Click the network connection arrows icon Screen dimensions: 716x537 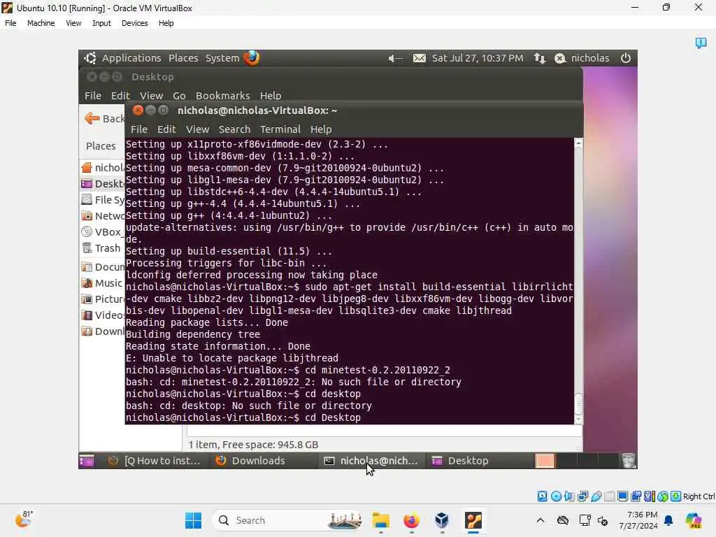[540, 59]
